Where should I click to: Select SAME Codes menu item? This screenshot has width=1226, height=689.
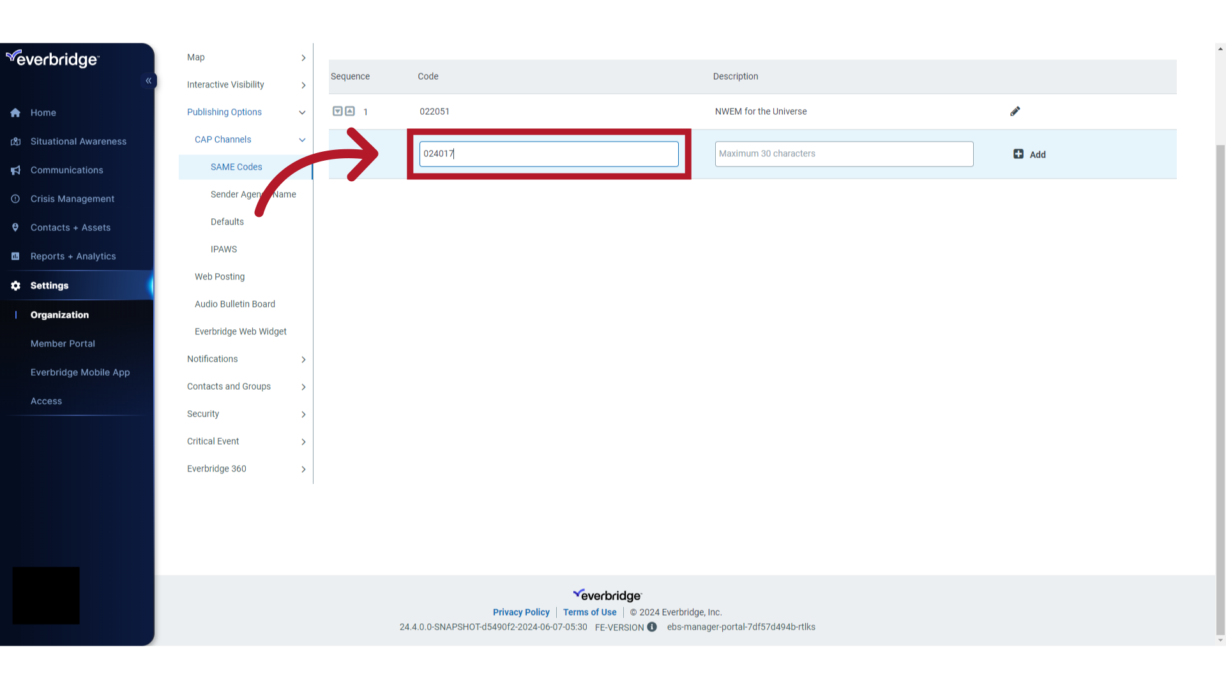click(237, 167)
